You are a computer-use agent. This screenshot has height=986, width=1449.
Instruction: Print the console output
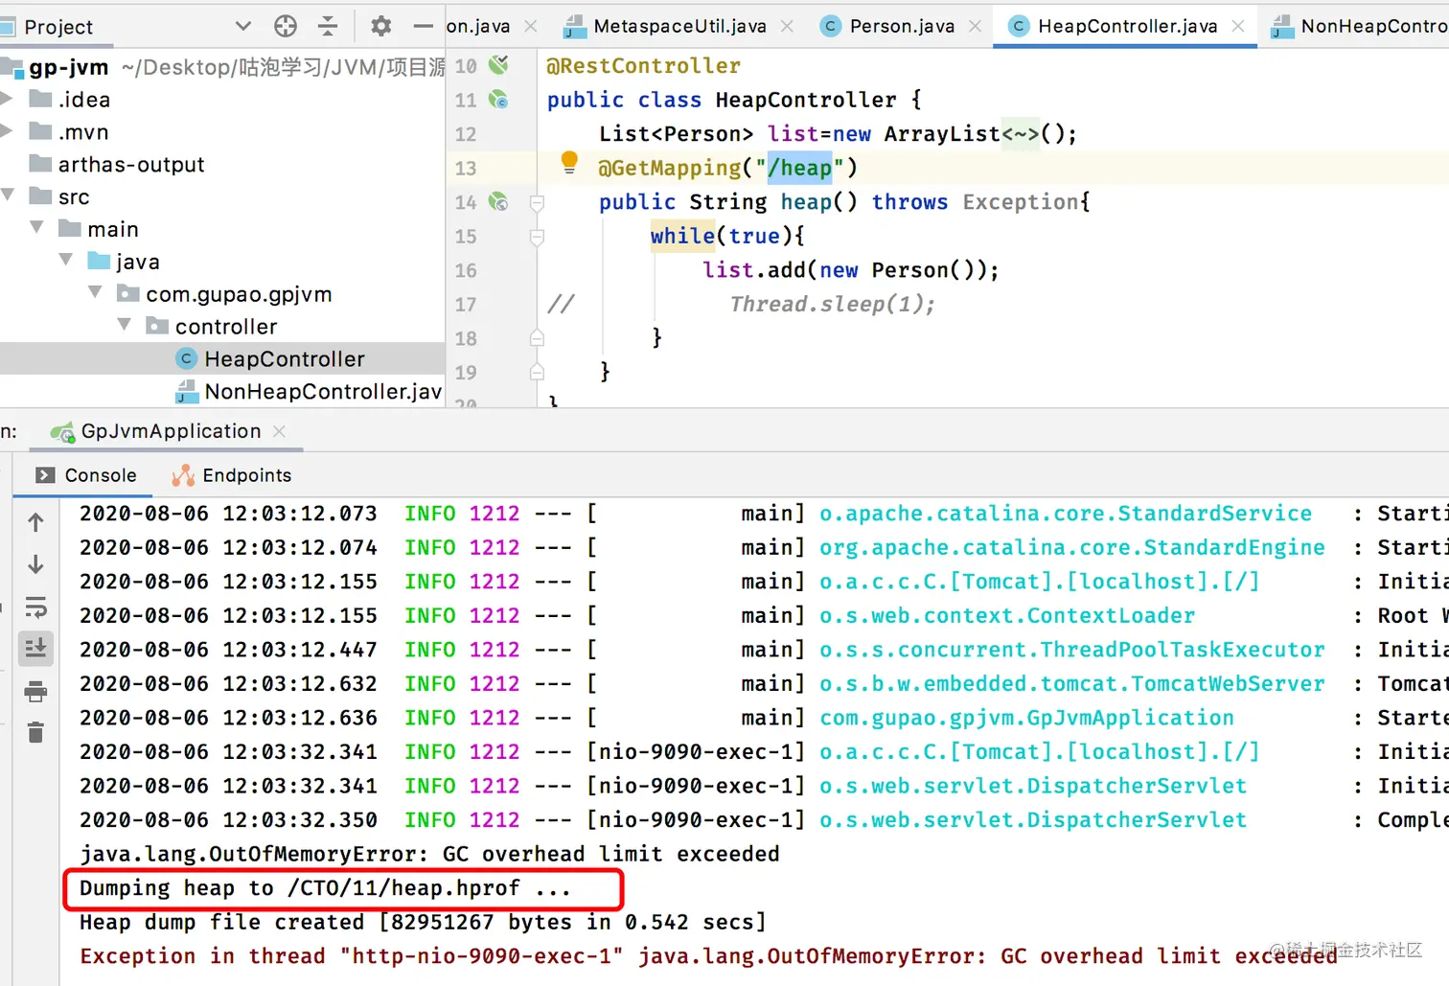click(35, 691)
